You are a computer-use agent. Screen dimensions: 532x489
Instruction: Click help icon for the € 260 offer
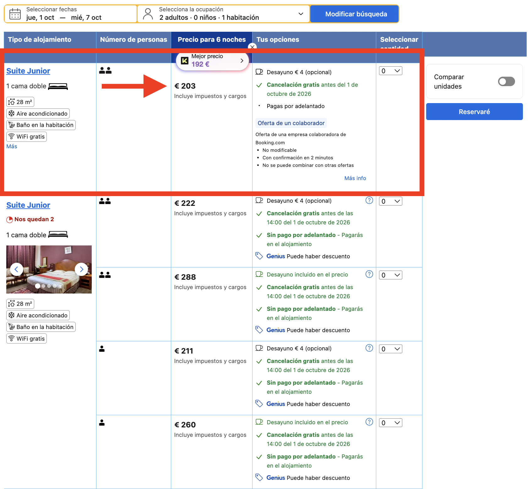(x=369, y=422)
